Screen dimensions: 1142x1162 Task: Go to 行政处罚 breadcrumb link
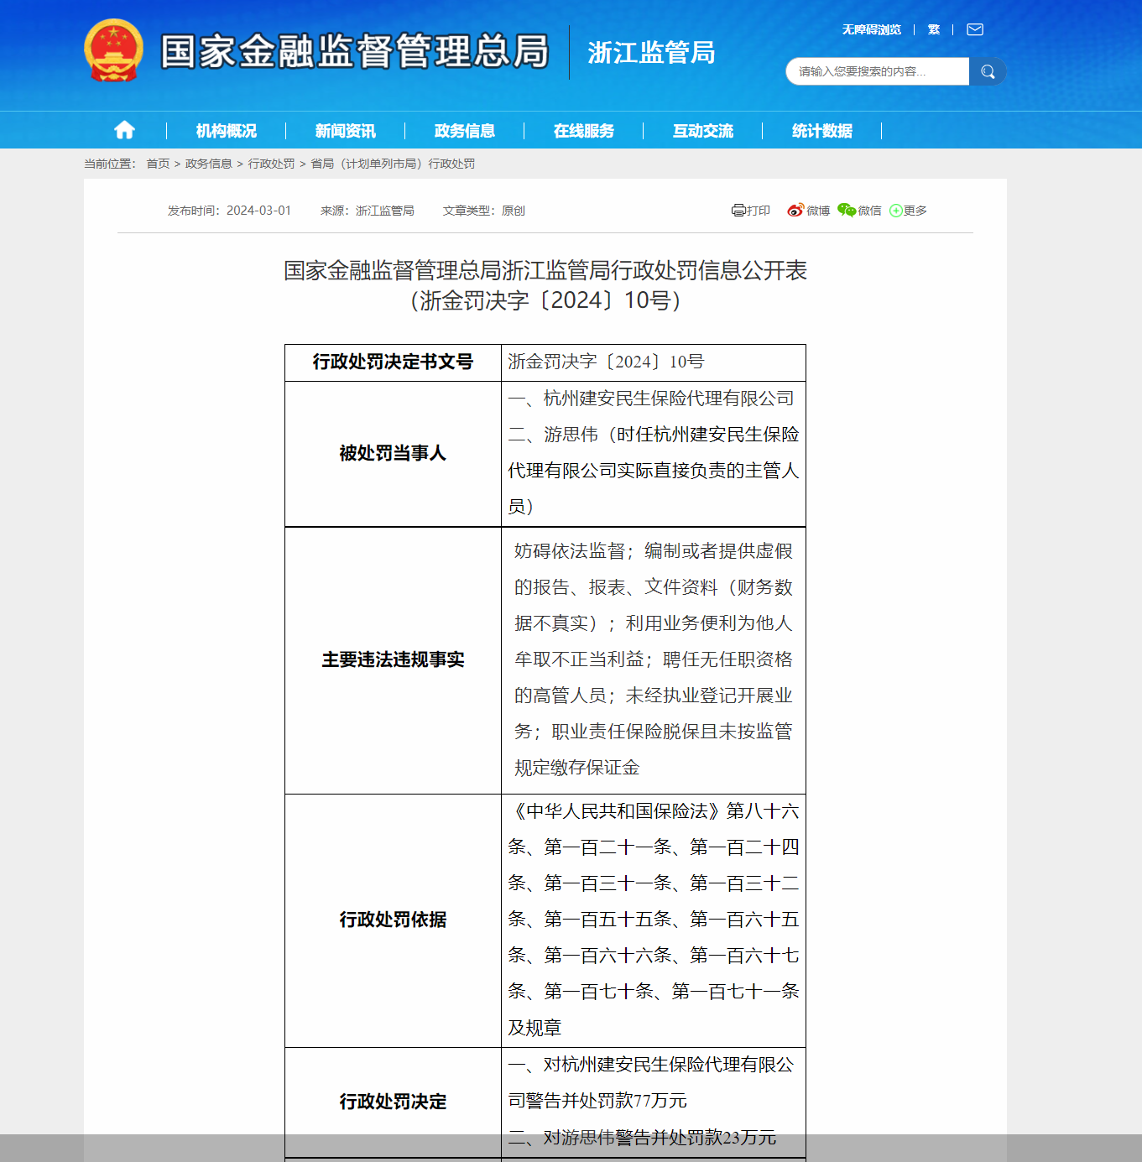coord(271,164)
